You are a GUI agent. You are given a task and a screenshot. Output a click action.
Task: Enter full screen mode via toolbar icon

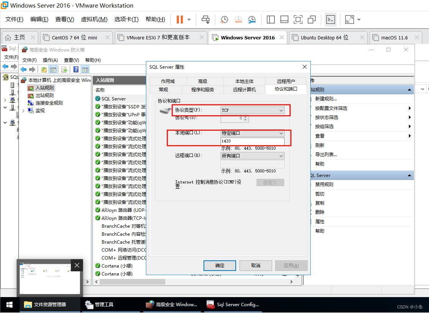[x=298, y=19]
